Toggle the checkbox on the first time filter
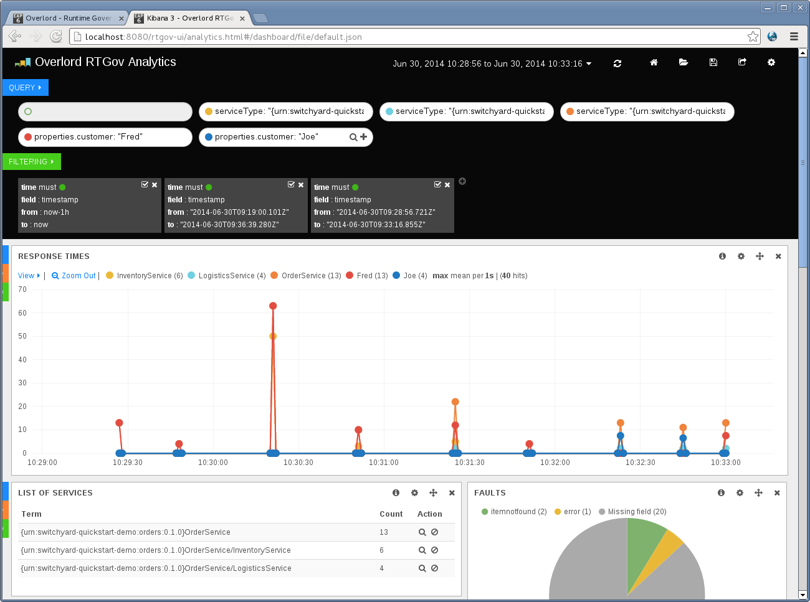The image size is (810, 602). pyautogui.click(x=144, y=184)
